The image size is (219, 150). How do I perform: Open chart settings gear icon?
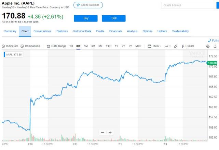pyautogui.click(x=208, y=46)
